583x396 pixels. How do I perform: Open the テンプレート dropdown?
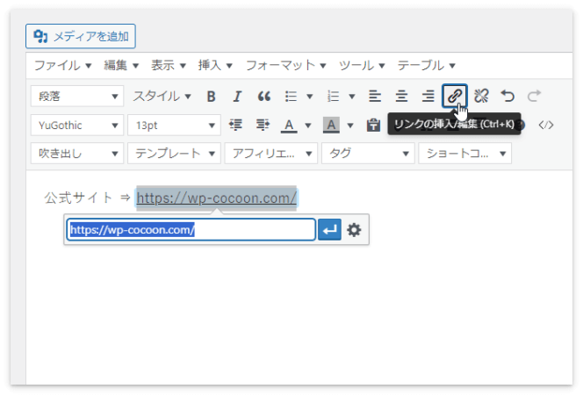click(x=174, y=153)
